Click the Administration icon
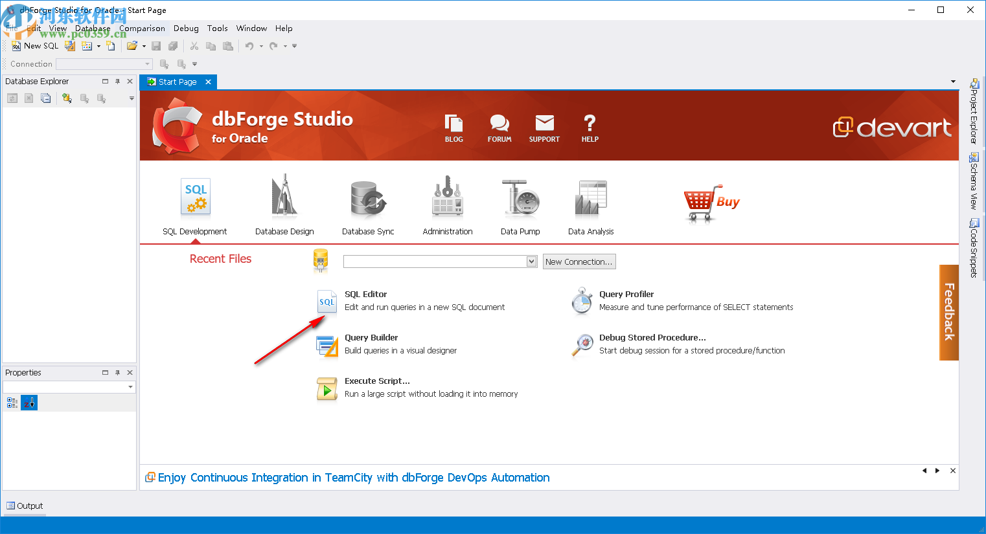Screen dimensions: 986x534 447,197
